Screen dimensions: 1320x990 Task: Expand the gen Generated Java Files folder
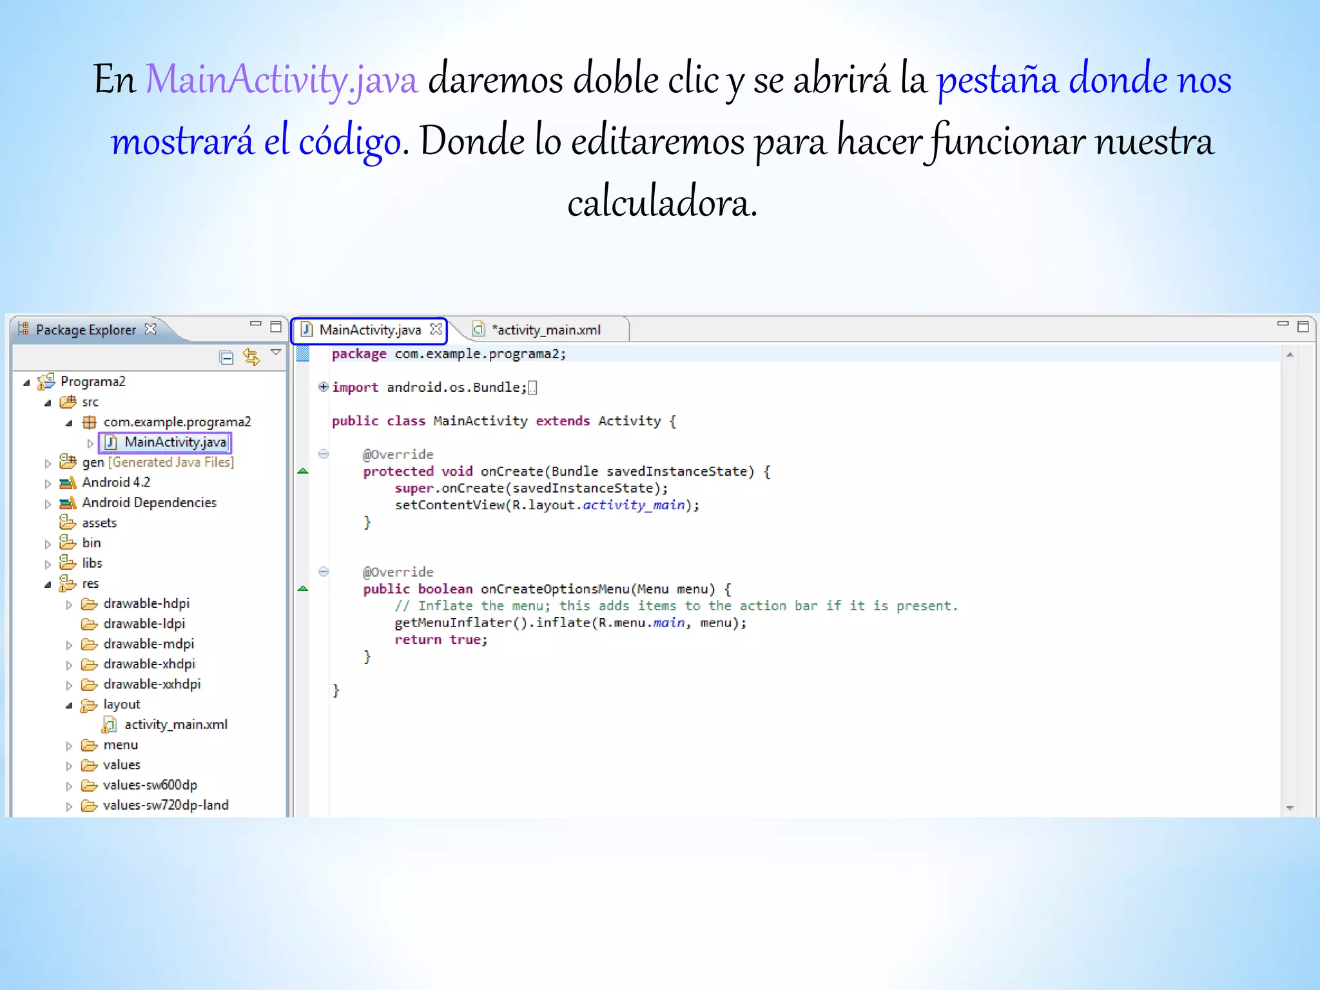click(x=48, y=463)
